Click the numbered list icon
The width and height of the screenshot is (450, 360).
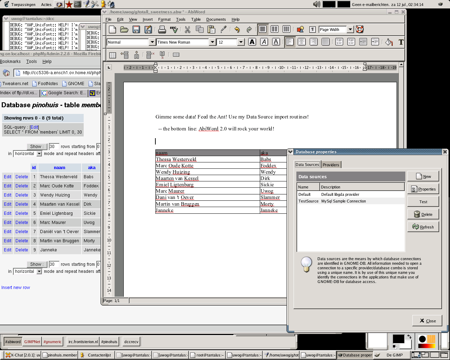pyautogui.click(x=339, y=42)
